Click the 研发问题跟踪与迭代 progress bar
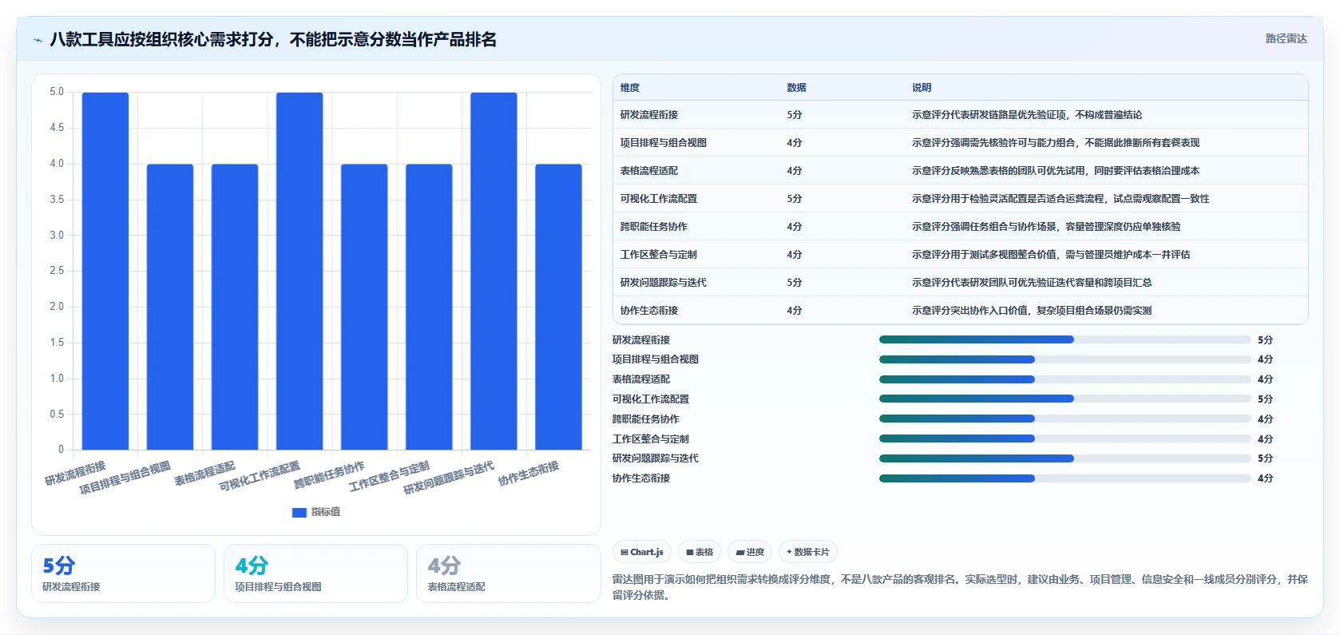The image size is (1340, 635). click(1064, 458)
